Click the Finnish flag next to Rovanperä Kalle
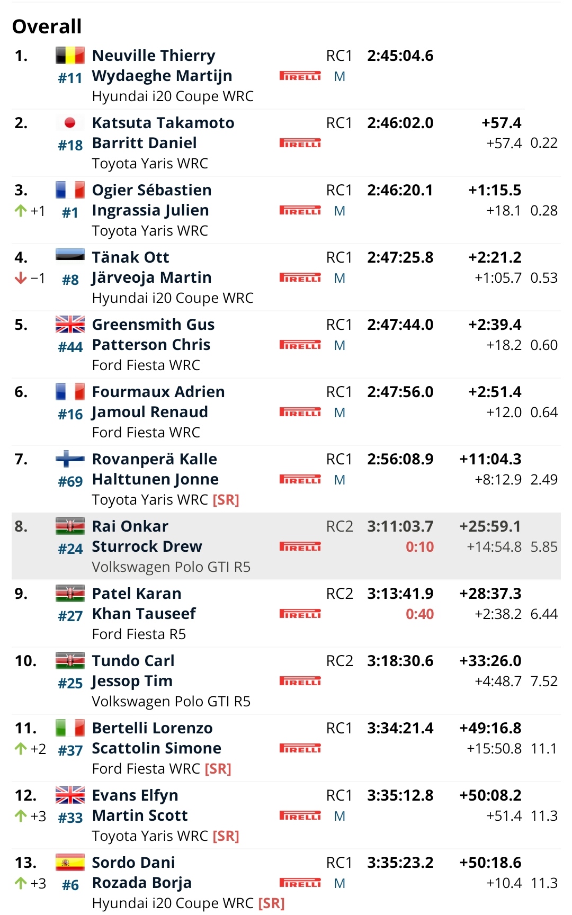572x915 pixels. 70,459
